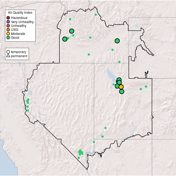Click the "Very Unhealthy" legend label text
This screenshot has height=176, width=176.
[22, 22]
